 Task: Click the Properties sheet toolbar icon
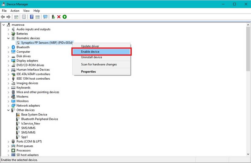click(x=24, y=17)
